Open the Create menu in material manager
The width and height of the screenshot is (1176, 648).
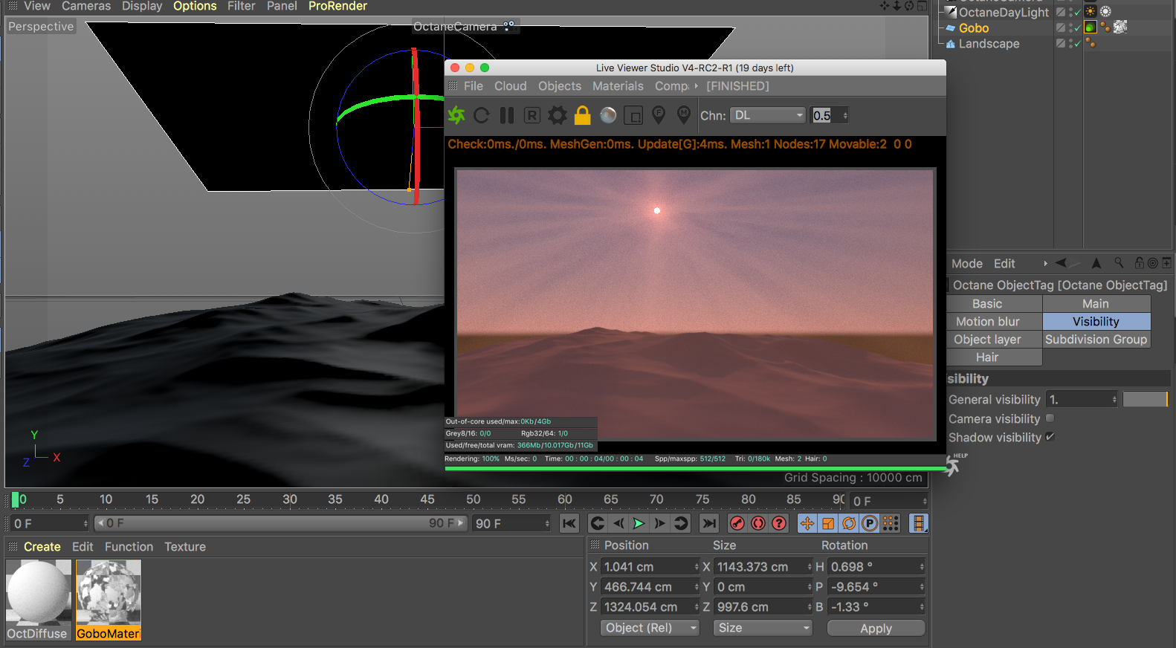pyautogui.click(x=42, y=547)
